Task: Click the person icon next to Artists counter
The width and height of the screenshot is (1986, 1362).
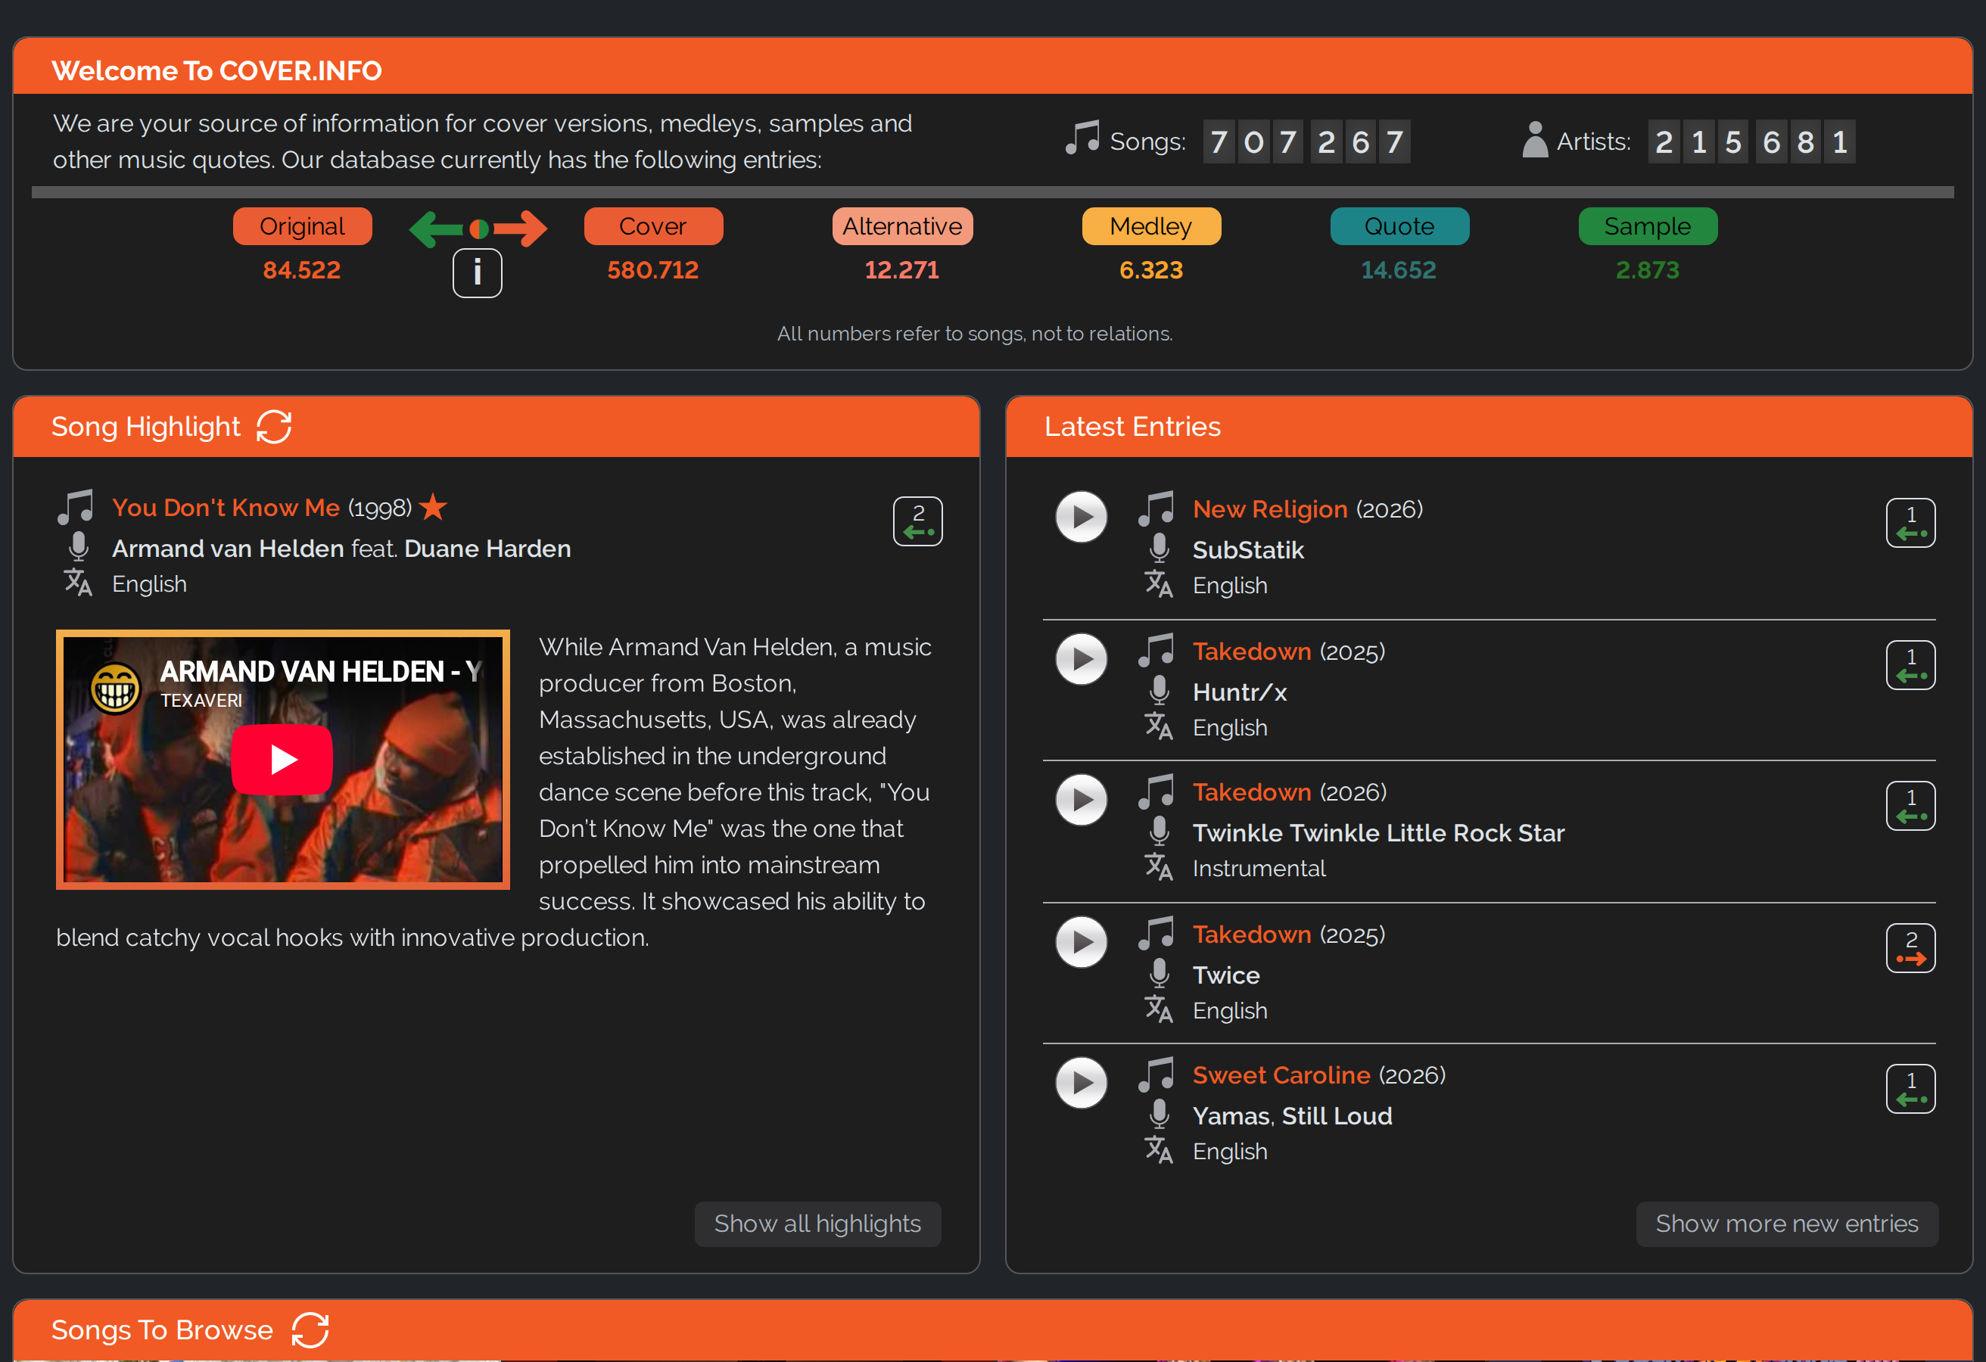Action: [1535, 139]
